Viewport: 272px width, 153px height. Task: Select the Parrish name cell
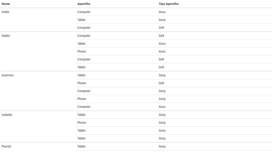(x=6, y=146)
